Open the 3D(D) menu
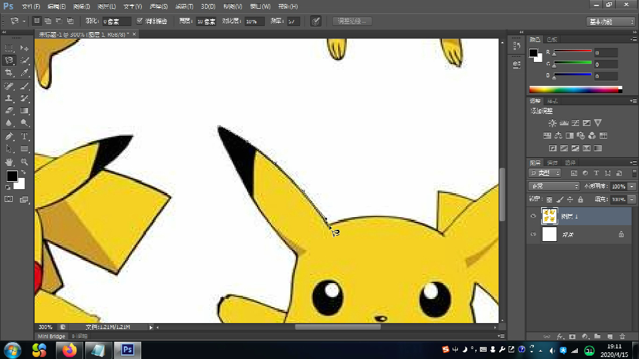The image size is (639, 359). tap(208, 6)
